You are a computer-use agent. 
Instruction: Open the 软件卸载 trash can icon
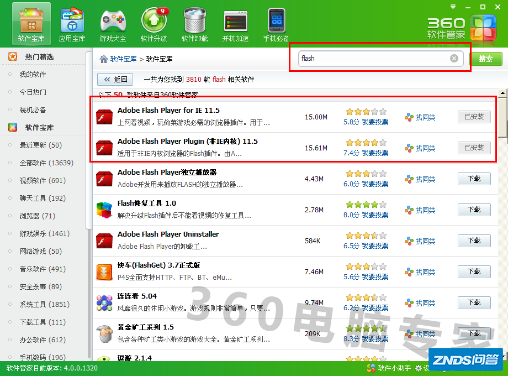[195, 24]
